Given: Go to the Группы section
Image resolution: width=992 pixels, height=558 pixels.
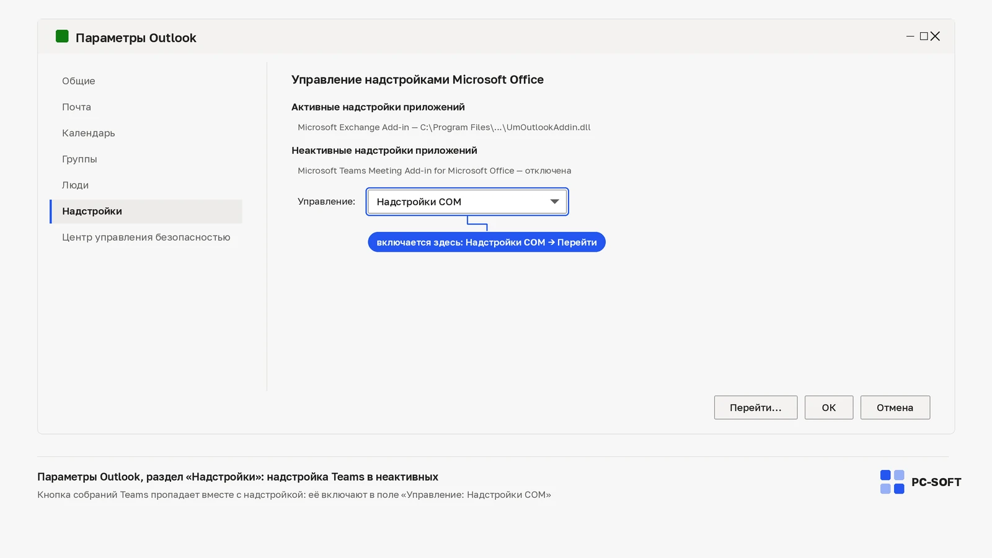Looking at the screenshot, I should point(79,159).
